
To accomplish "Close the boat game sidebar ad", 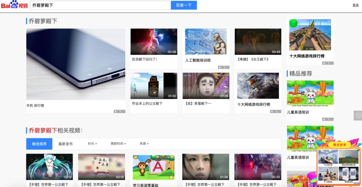I will [332, 63].
